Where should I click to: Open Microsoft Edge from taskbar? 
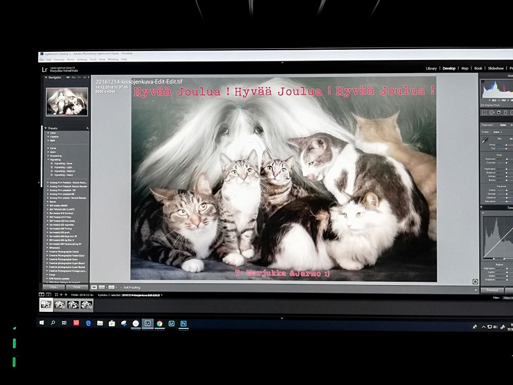(88, 323)
